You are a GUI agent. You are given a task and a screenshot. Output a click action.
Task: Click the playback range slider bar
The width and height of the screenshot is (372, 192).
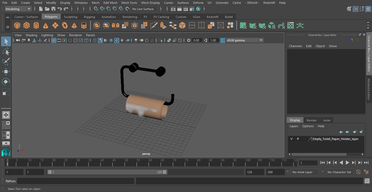107,172
